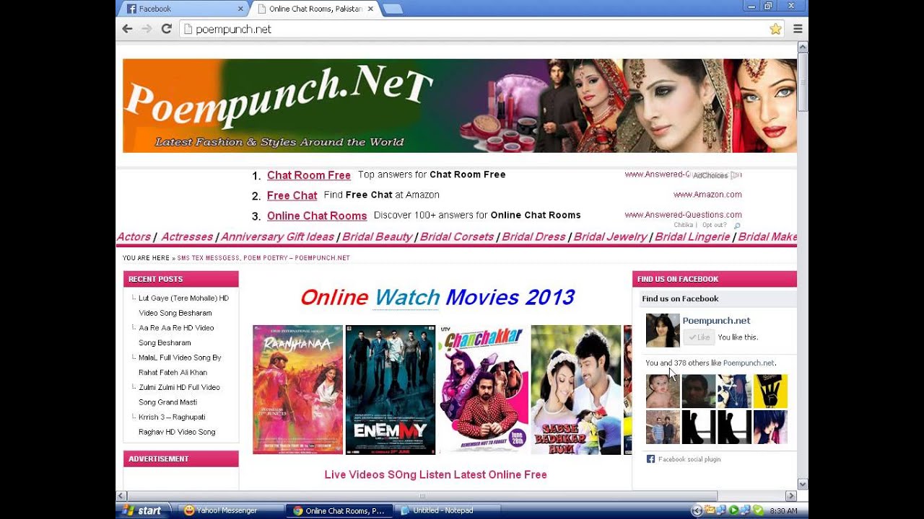Open the Chat Room Free ad link
924x519 pixels.
[x=308, y=175]
